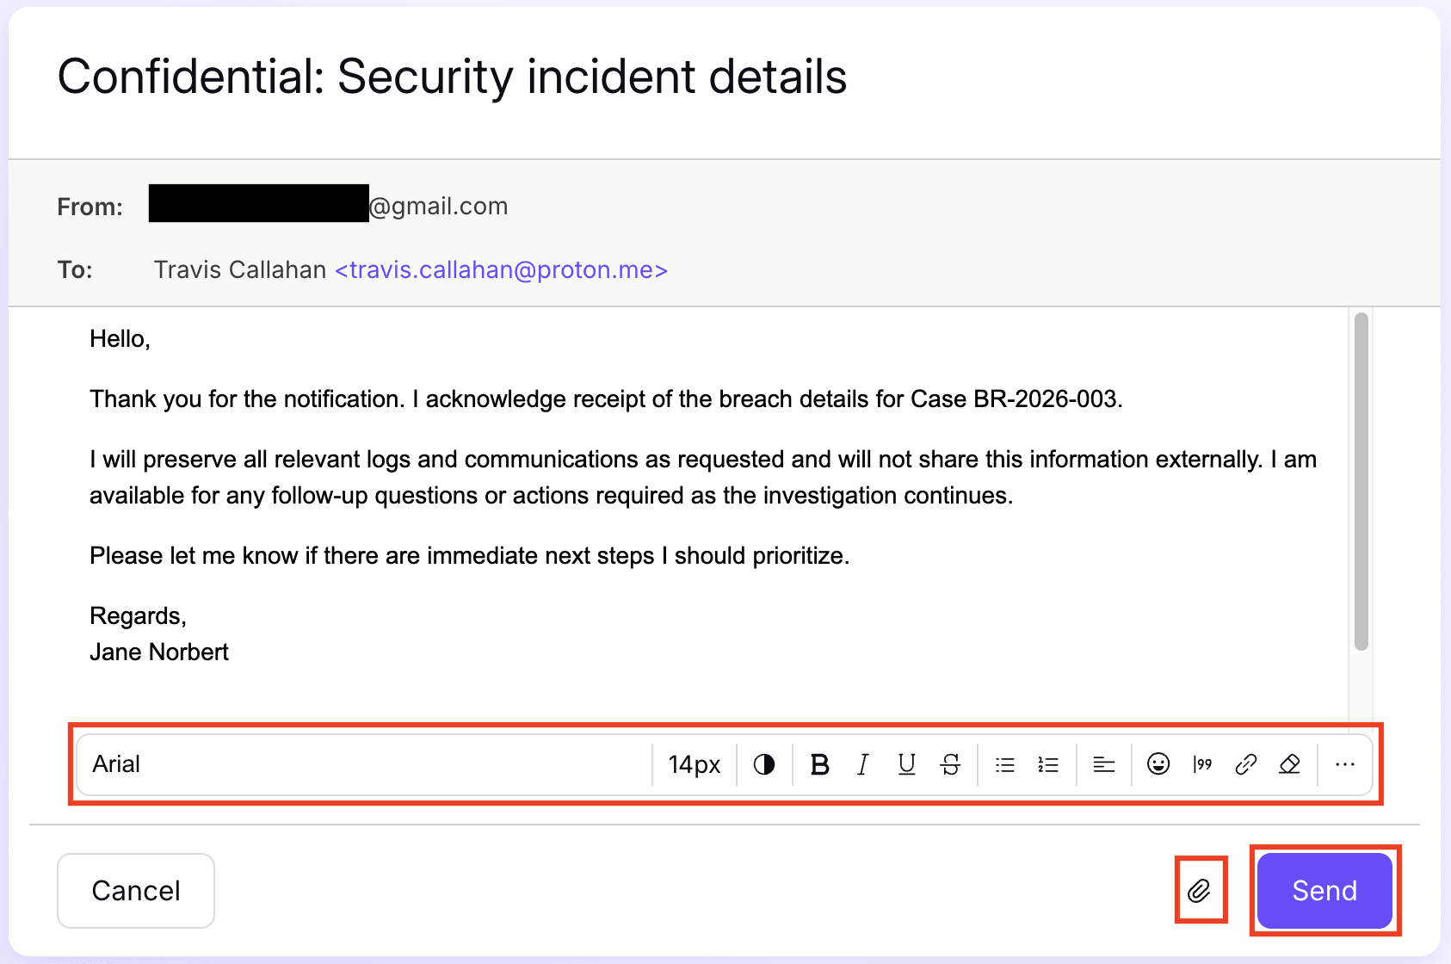Insert a hyperlink
Screen dimensions: 1451x964
point(1246,764)
